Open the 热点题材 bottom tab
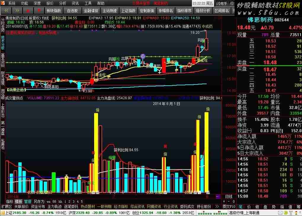302x216 pixels. [88, 207]
